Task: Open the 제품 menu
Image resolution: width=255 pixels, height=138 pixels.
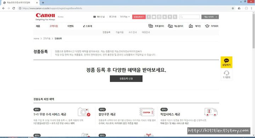Action: (38, 26)
